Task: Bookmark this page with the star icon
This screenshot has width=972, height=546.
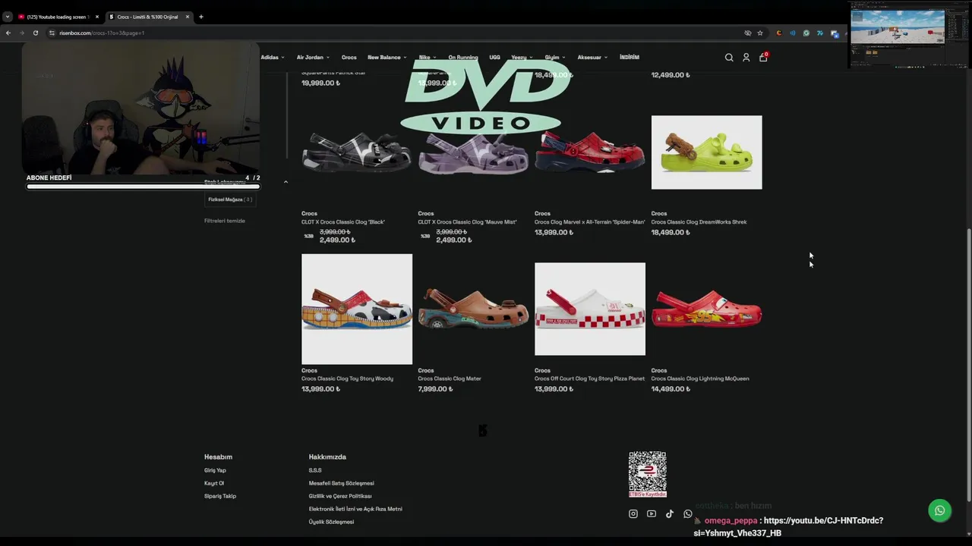Action: pos(759,33)
